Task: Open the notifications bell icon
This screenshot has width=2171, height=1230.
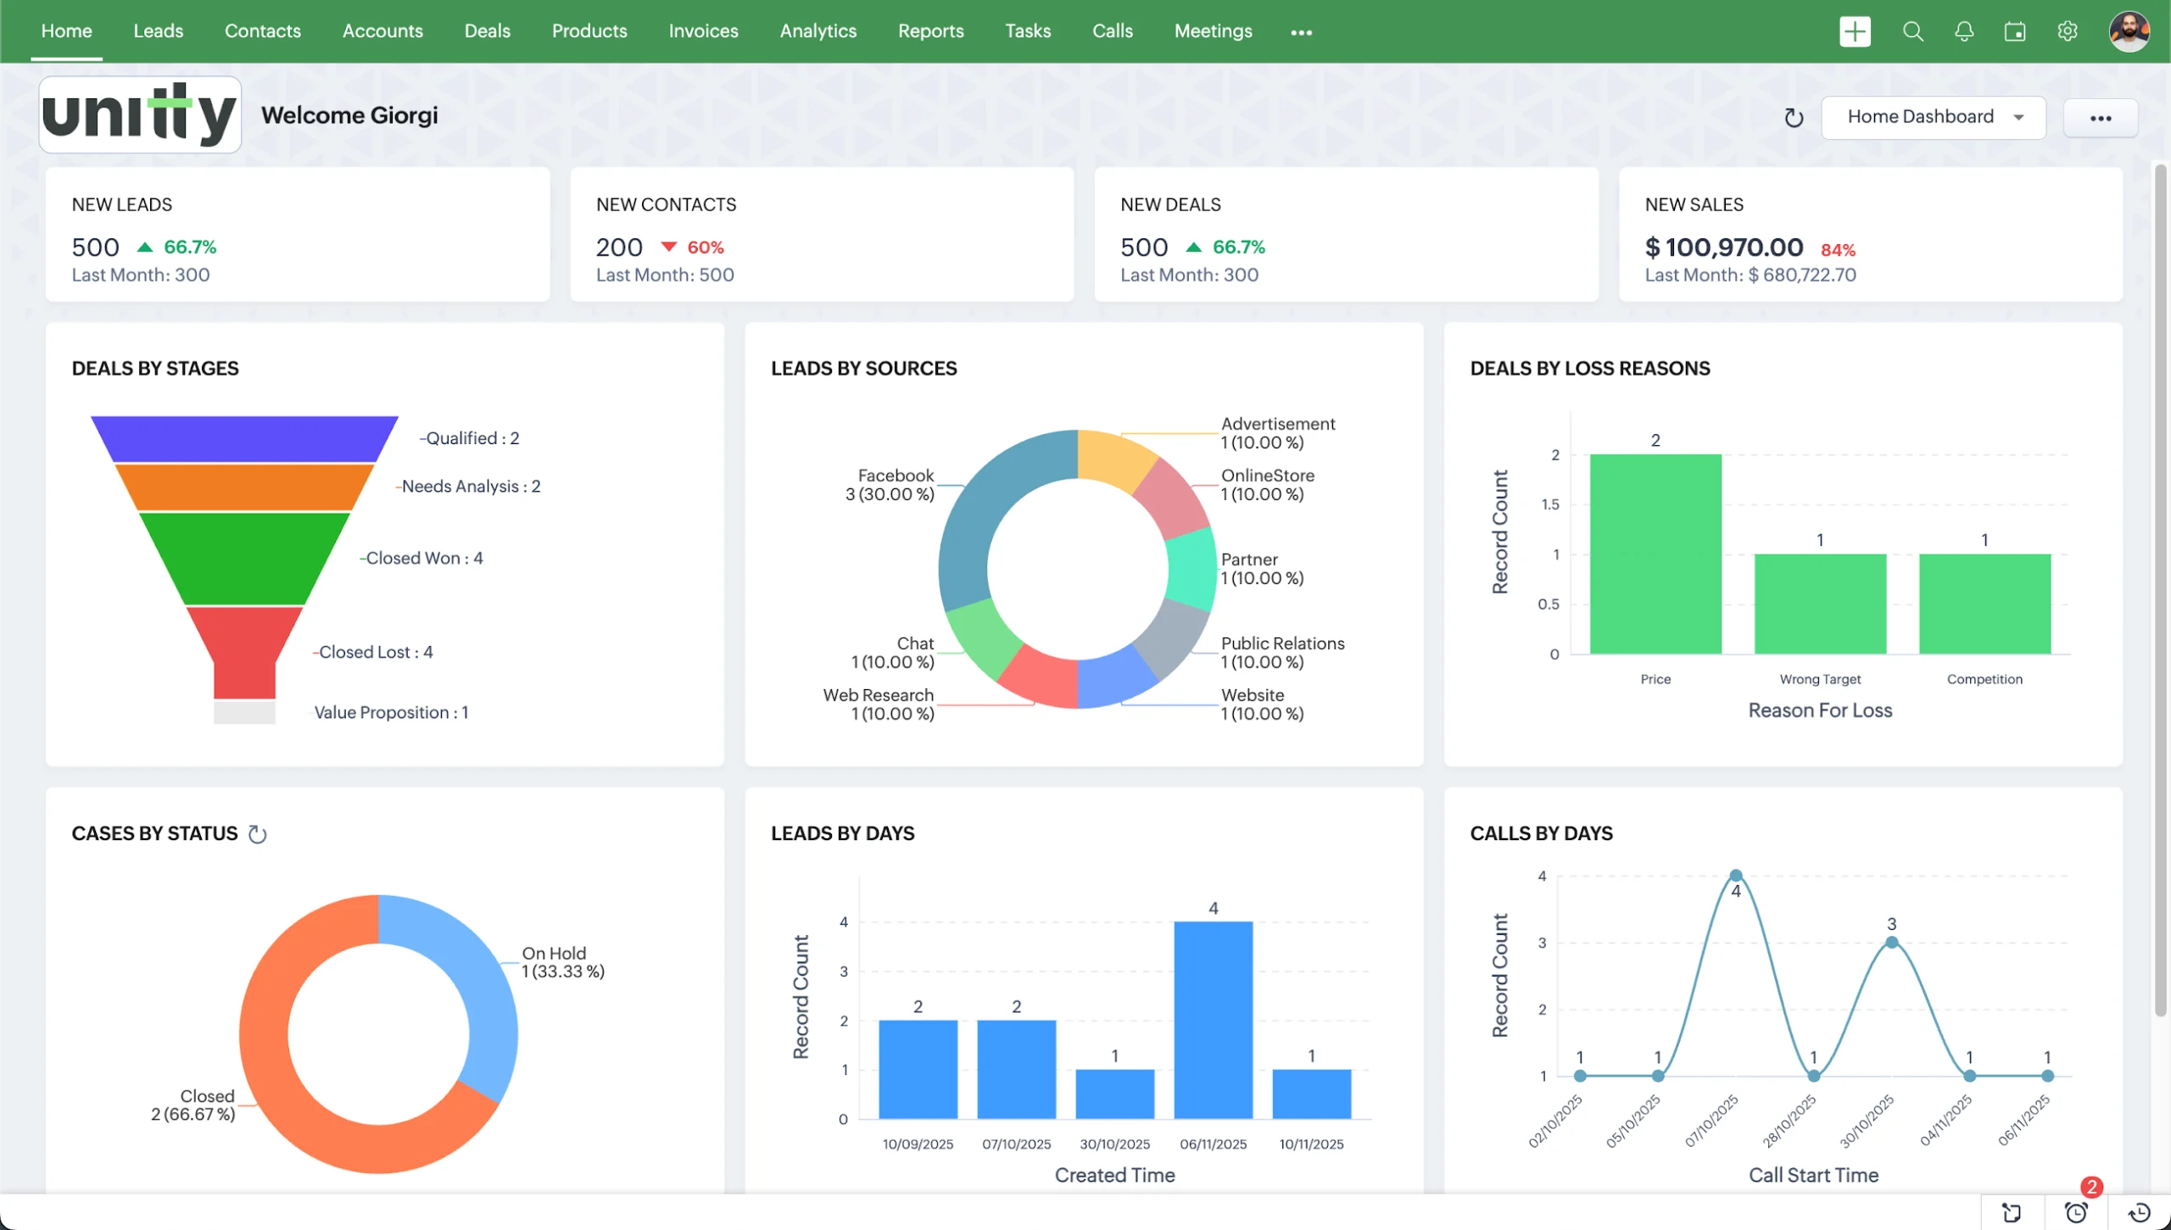Action: point(1964,32)
